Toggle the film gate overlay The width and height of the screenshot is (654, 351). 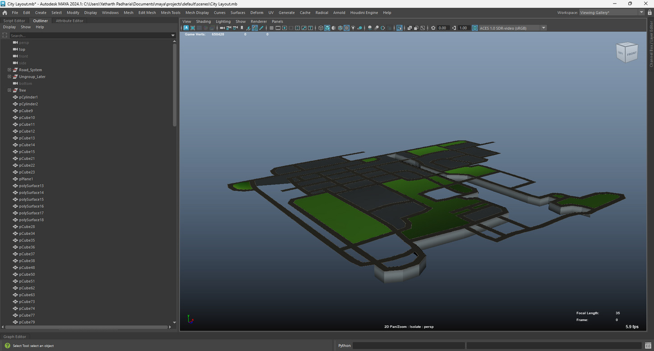[x=278, y=28]
